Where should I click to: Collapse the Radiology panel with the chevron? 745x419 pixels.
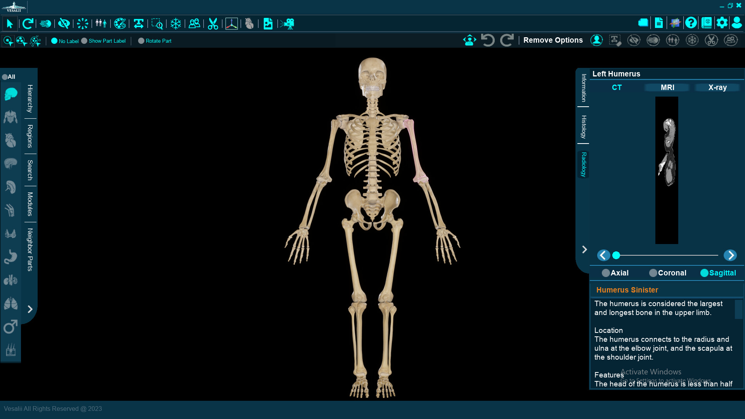coord(584,249)
